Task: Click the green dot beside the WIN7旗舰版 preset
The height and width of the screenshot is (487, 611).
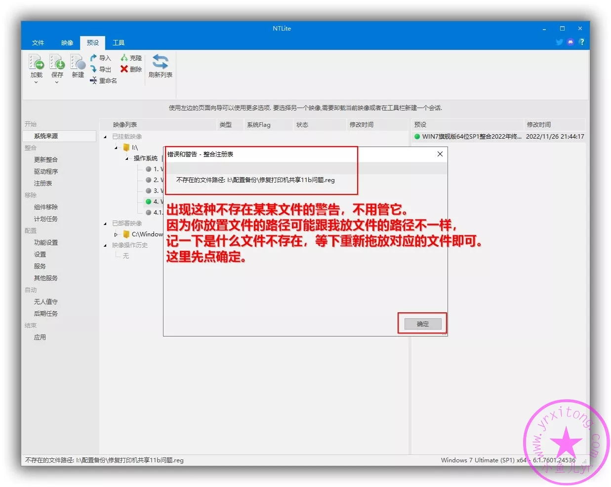Action: (417, 137)
